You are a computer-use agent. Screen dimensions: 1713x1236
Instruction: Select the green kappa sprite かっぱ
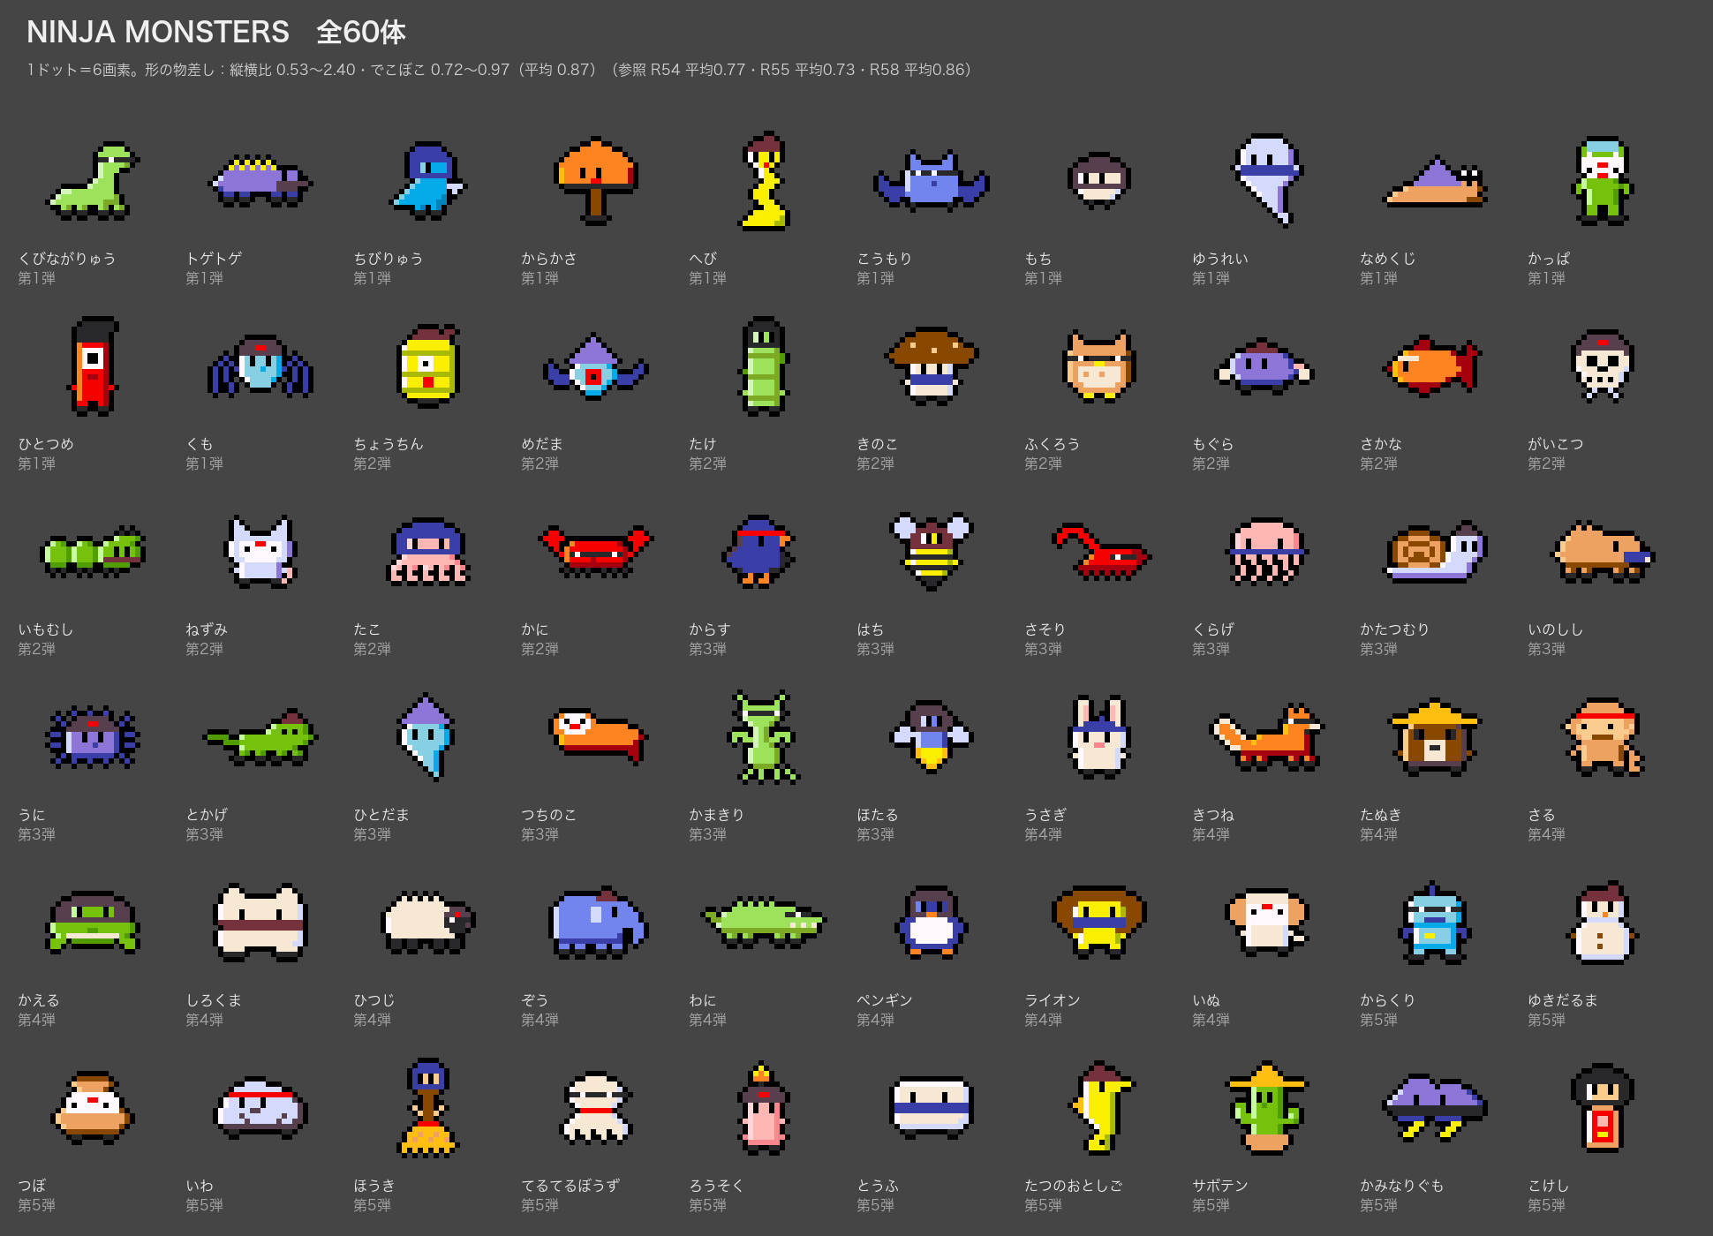click(1603, 181)
